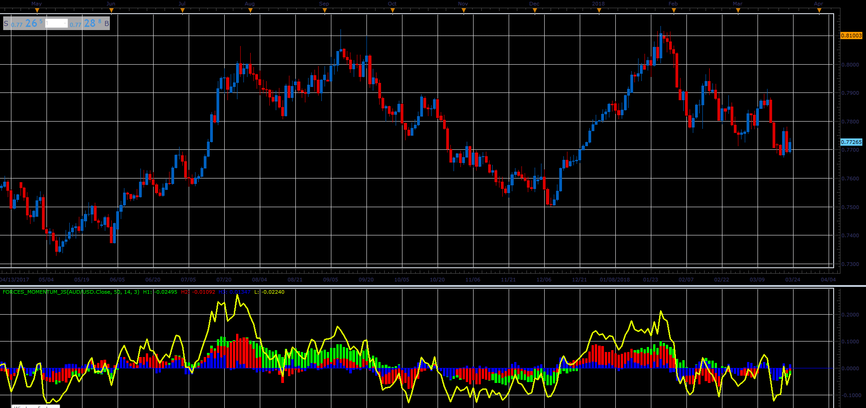Click the blue 0.77265 current price label
The height and width of the screenshot is (408, 866).
coord(851,142)
